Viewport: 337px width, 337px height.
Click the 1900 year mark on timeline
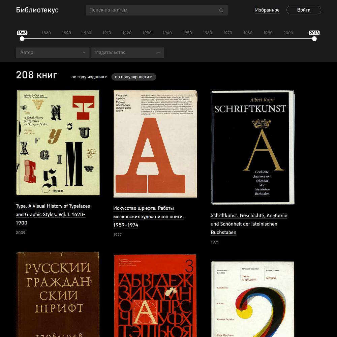coord(86,33)
